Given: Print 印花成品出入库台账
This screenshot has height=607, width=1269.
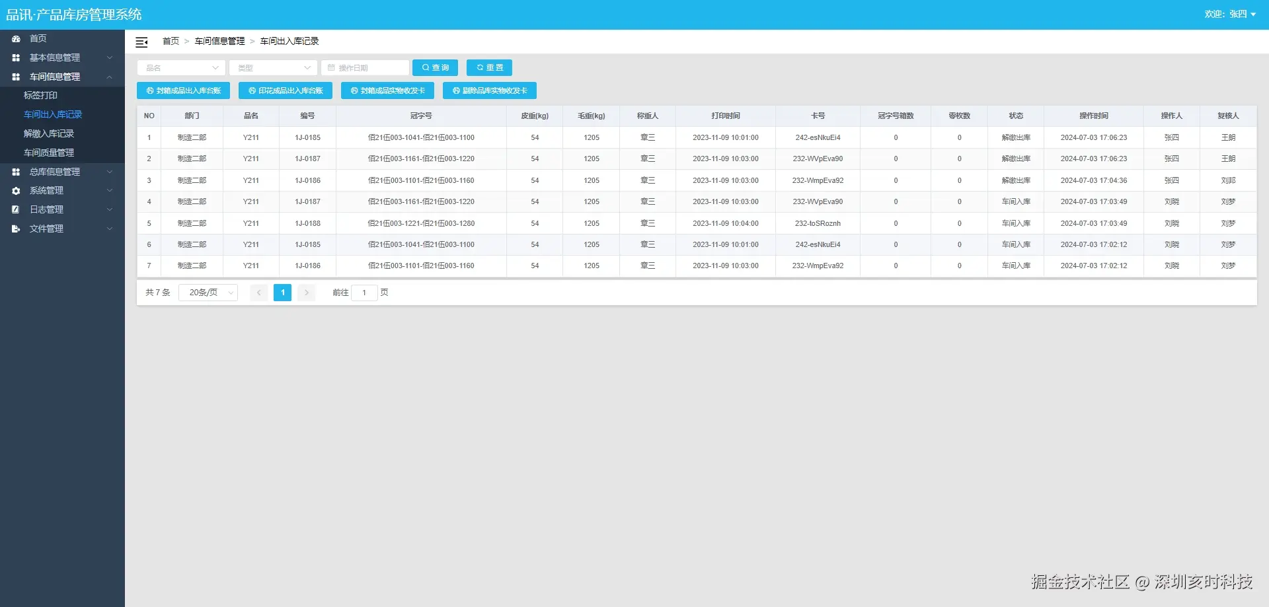Looking at the screenshot, I should click(286, 90).
